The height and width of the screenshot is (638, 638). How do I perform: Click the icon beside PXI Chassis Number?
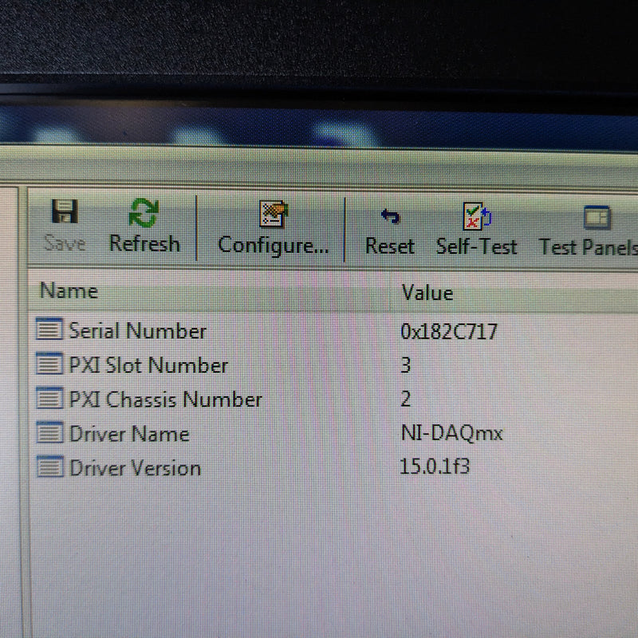pos(49,399)
